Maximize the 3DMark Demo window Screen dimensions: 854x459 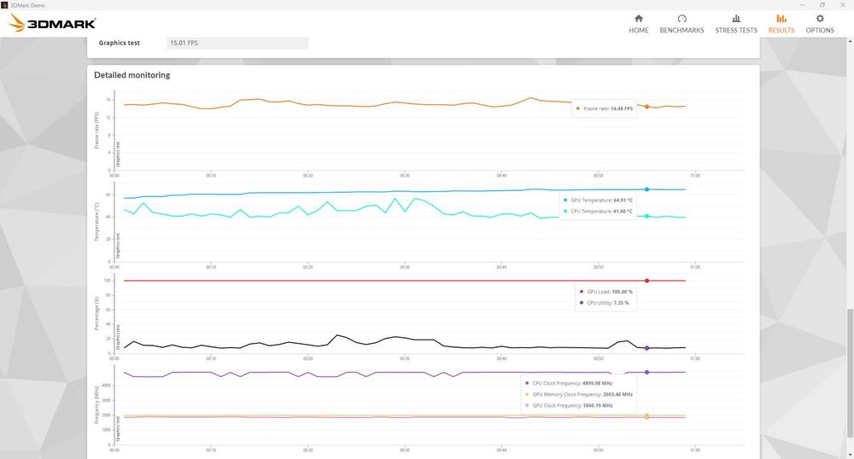coord(822,4)
